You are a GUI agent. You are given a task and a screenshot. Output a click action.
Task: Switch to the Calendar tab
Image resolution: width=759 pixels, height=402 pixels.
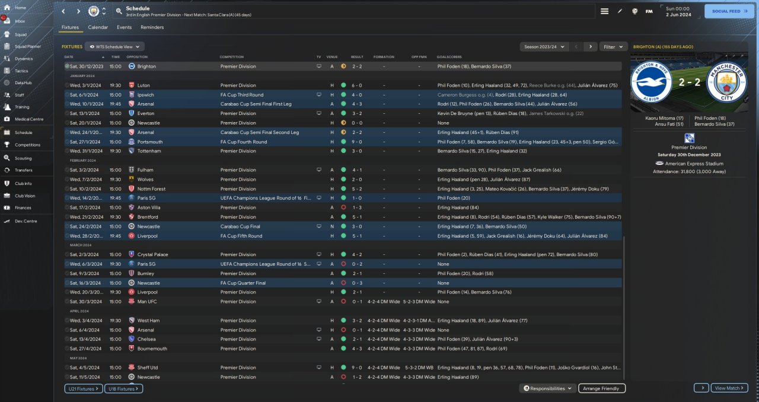pyautogui.click(x=98, y=27)
